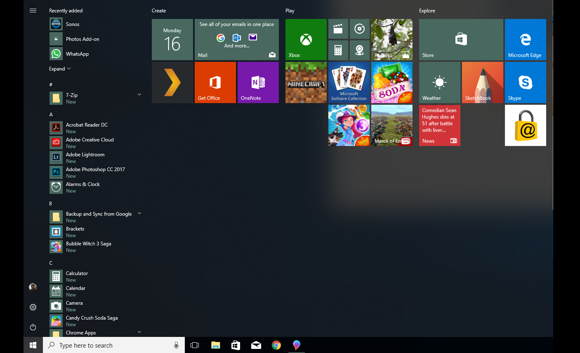
Task: Open Candy Crush Soda Saga list entry
Action: coord(96,320)
